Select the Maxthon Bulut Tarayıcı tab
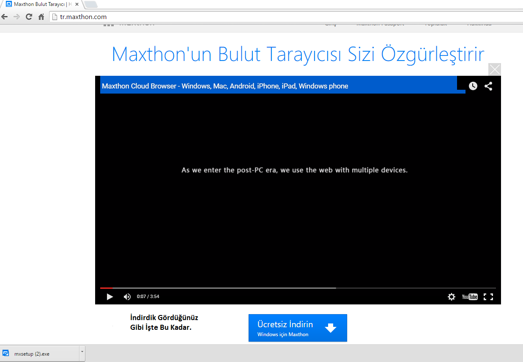The image size is (523, 362). point(42,4)
